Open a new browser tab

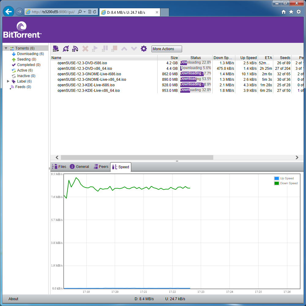(165, 12)
